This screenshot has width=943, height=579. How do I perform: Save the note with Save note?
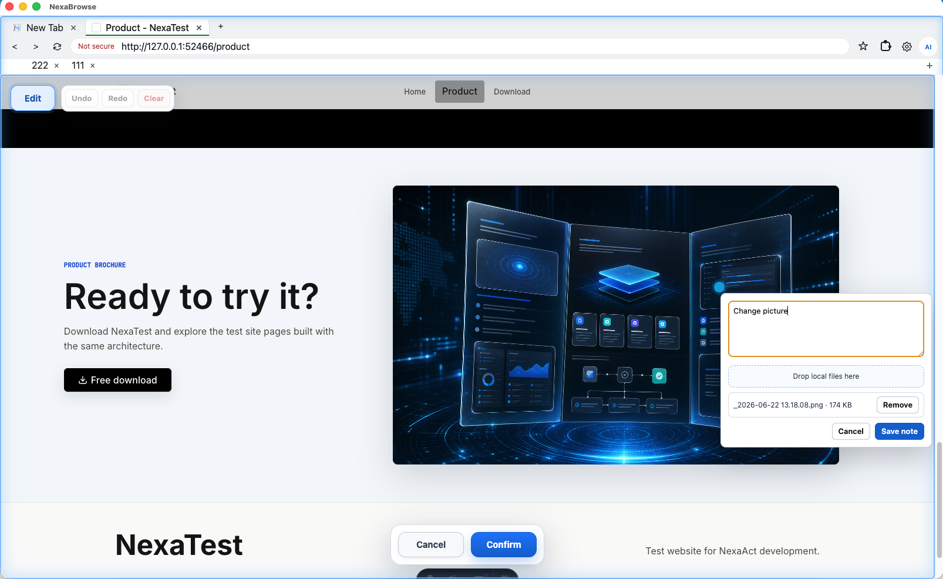899,431
